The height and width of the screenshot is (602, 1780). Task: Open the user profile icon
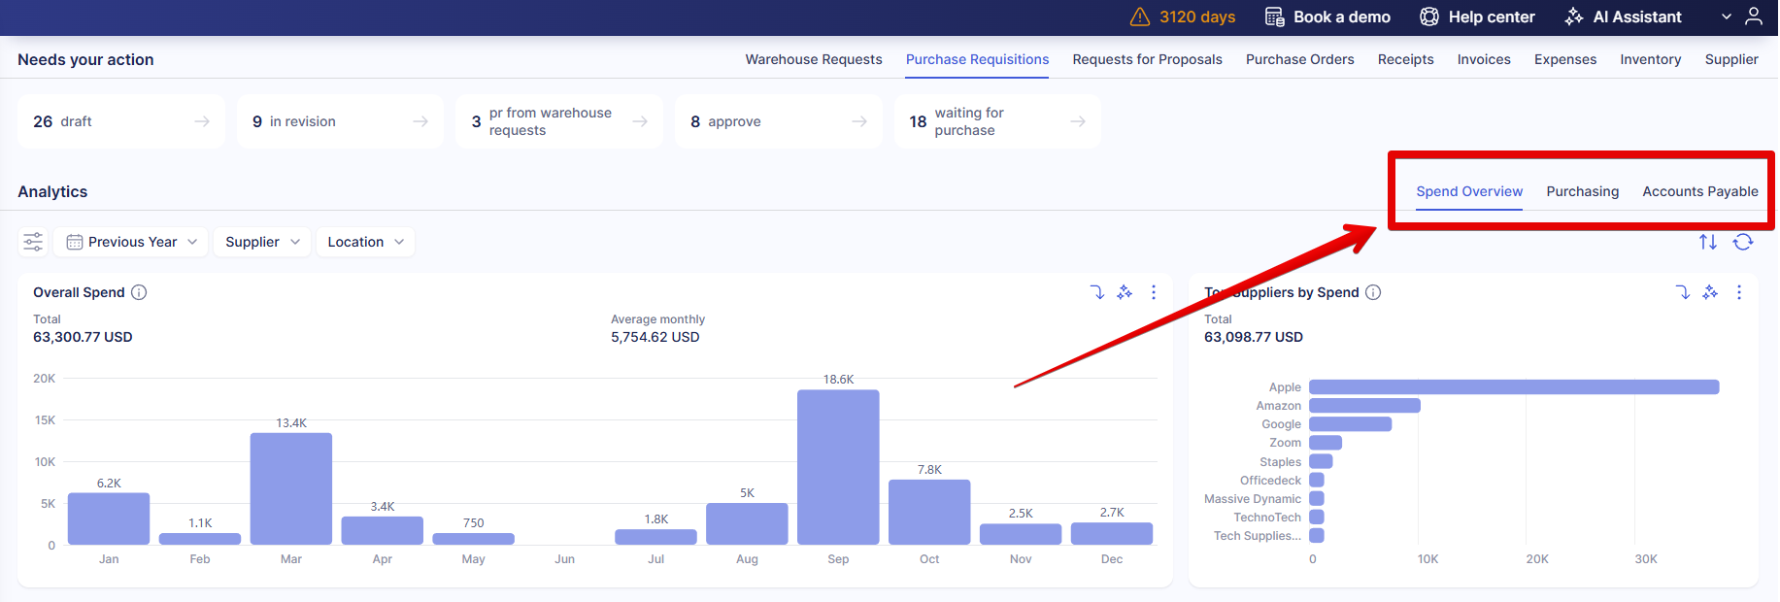(1754, 17)
